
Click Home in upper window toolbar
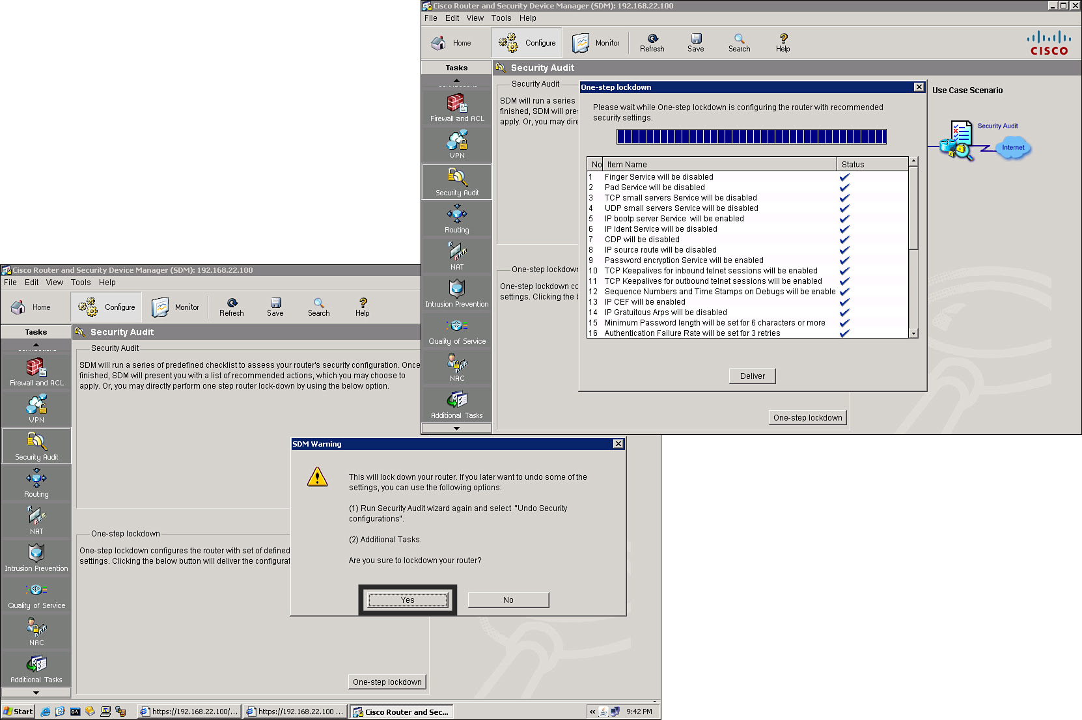point(451,43)
